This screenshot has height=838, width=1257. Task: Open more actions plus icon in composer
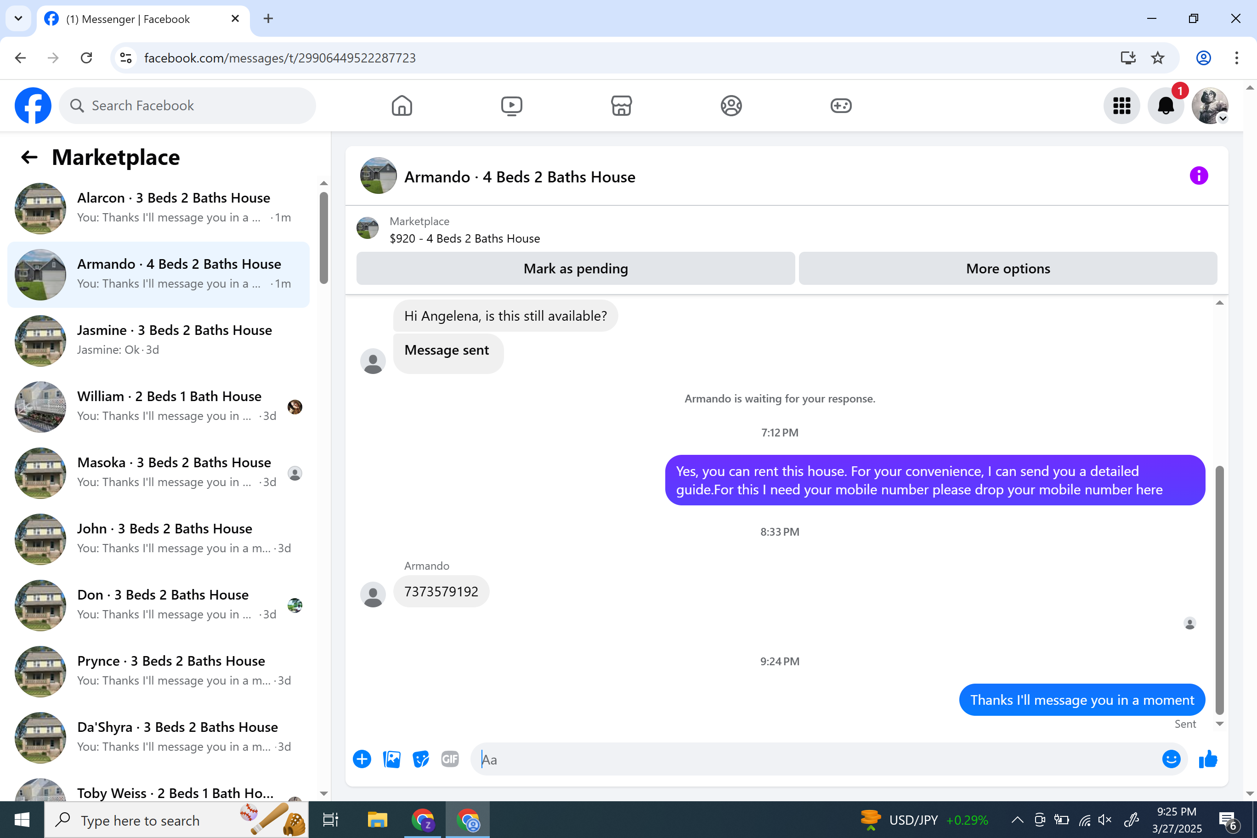coord(362,759)
